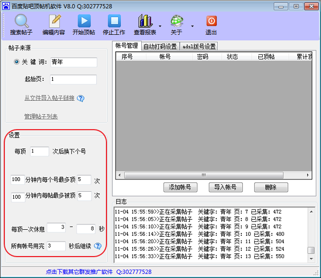Click down arrow of log scrollbar
The width and height of the screenshot is (321, 278).
click(311, 259)
